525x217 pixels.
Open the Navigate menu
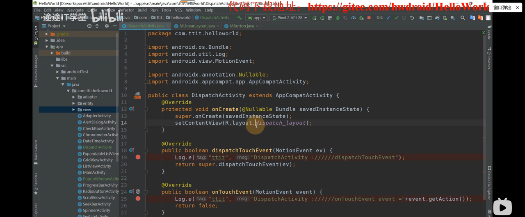[x=75, y=10]
